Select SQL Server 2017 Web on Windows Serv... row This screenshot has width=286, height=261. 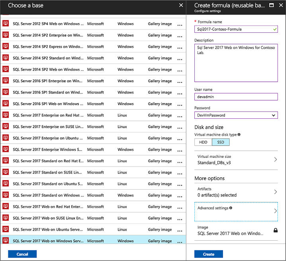point(93,239)
